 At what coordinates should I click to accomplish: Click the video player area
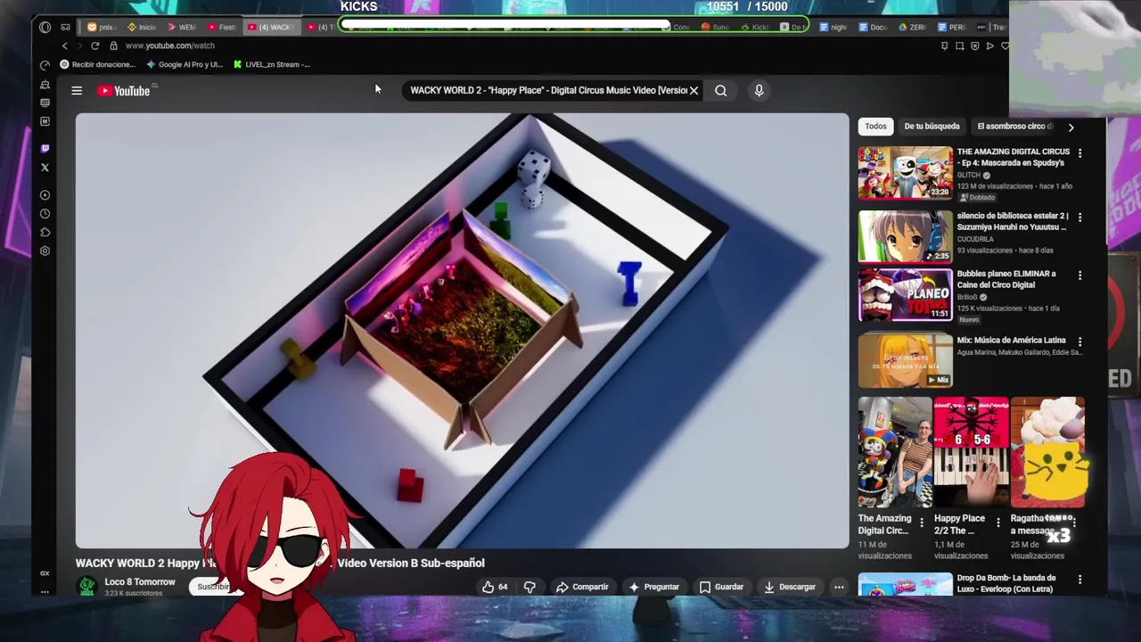point(462,330)
